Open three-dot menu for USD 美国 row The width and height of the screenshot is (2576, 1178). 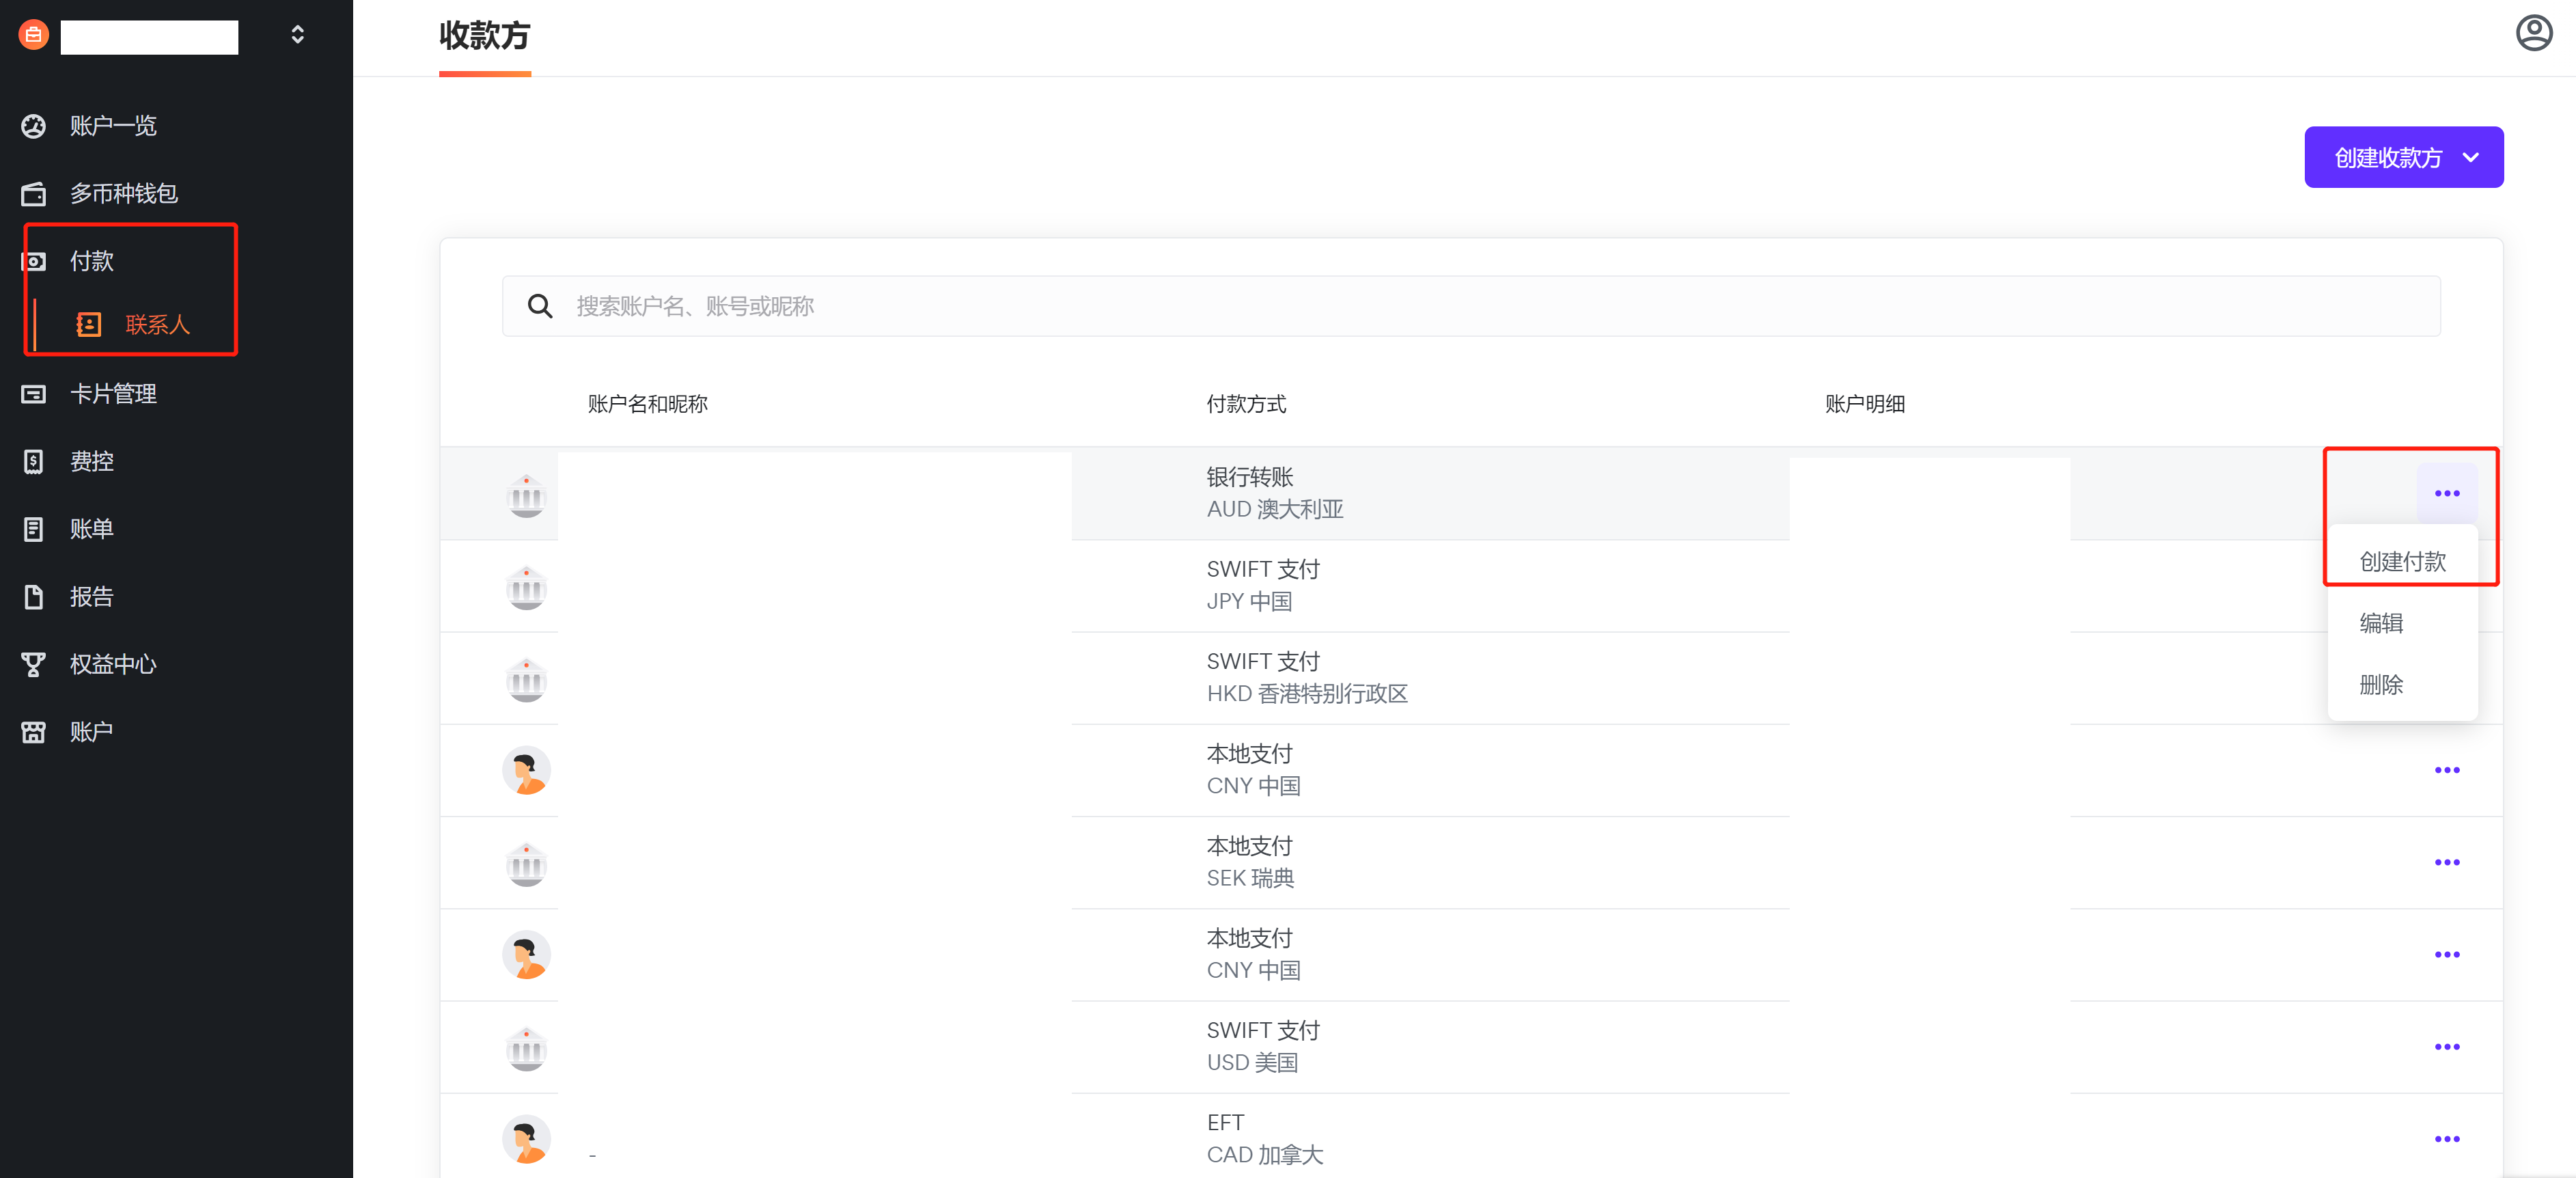pyautogui.click(x=2446, y=1047)
